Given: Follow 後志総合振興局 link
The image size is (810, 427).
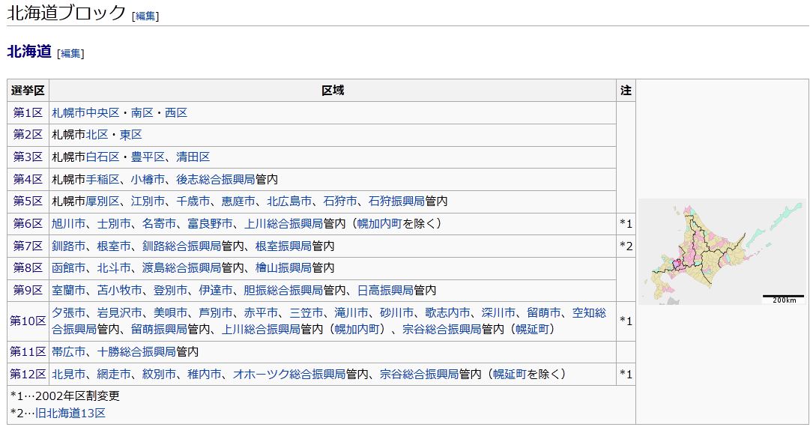Looking at the screenshot, I should [x=215, y=179].
